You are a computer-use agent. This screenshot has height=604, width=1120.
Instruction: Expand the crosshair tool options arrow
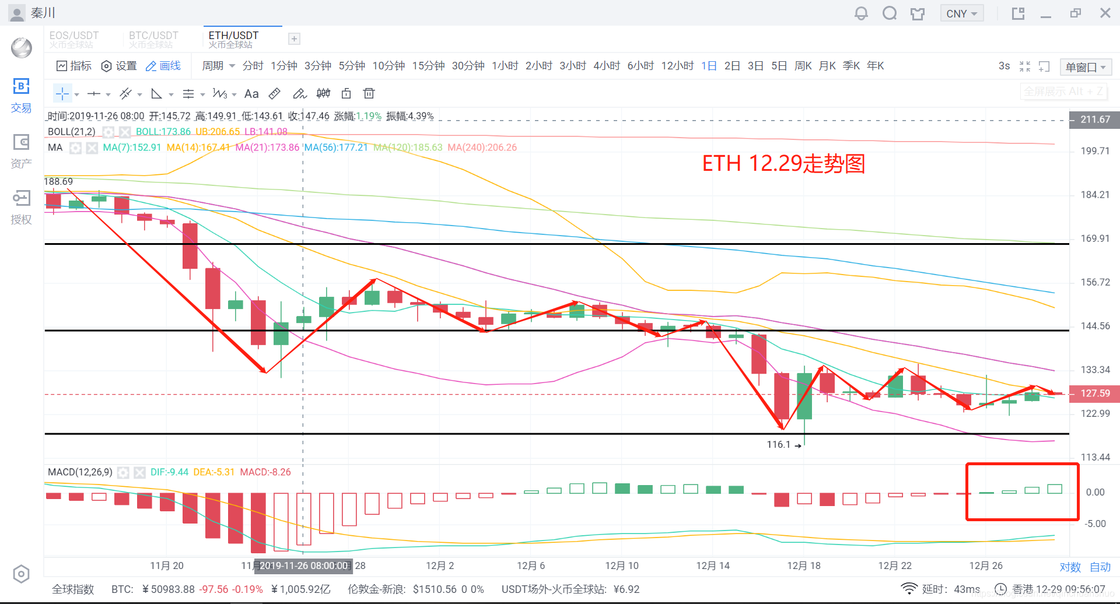pyautogui.click(x=76, y=94)
